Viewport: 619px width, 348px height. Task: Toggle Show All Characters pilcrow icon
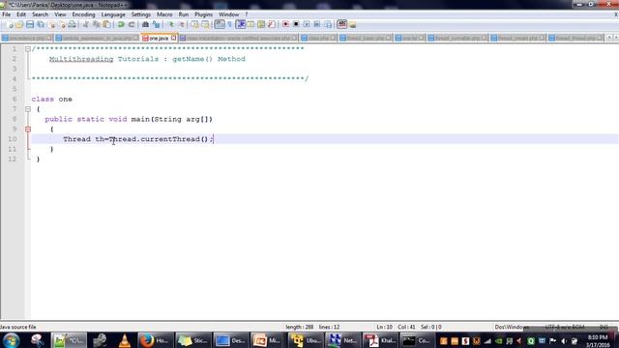pos(230,24)
